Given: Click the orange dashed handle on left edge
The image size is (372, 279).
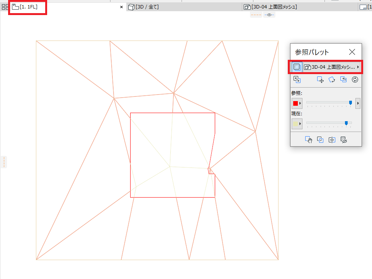Looking at the screenshot, I should (4, 162).
